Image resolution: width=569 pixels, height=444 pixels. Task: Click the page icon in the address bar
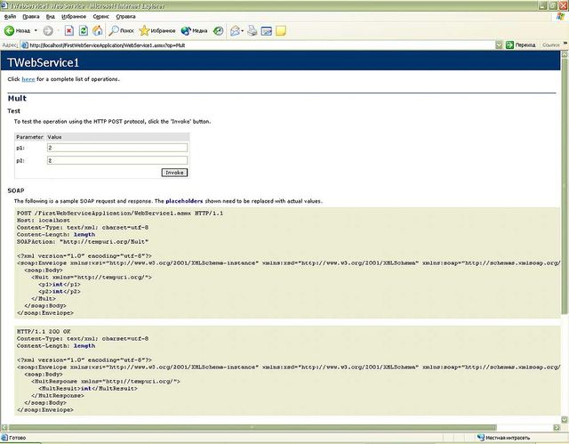coord(24,45)
